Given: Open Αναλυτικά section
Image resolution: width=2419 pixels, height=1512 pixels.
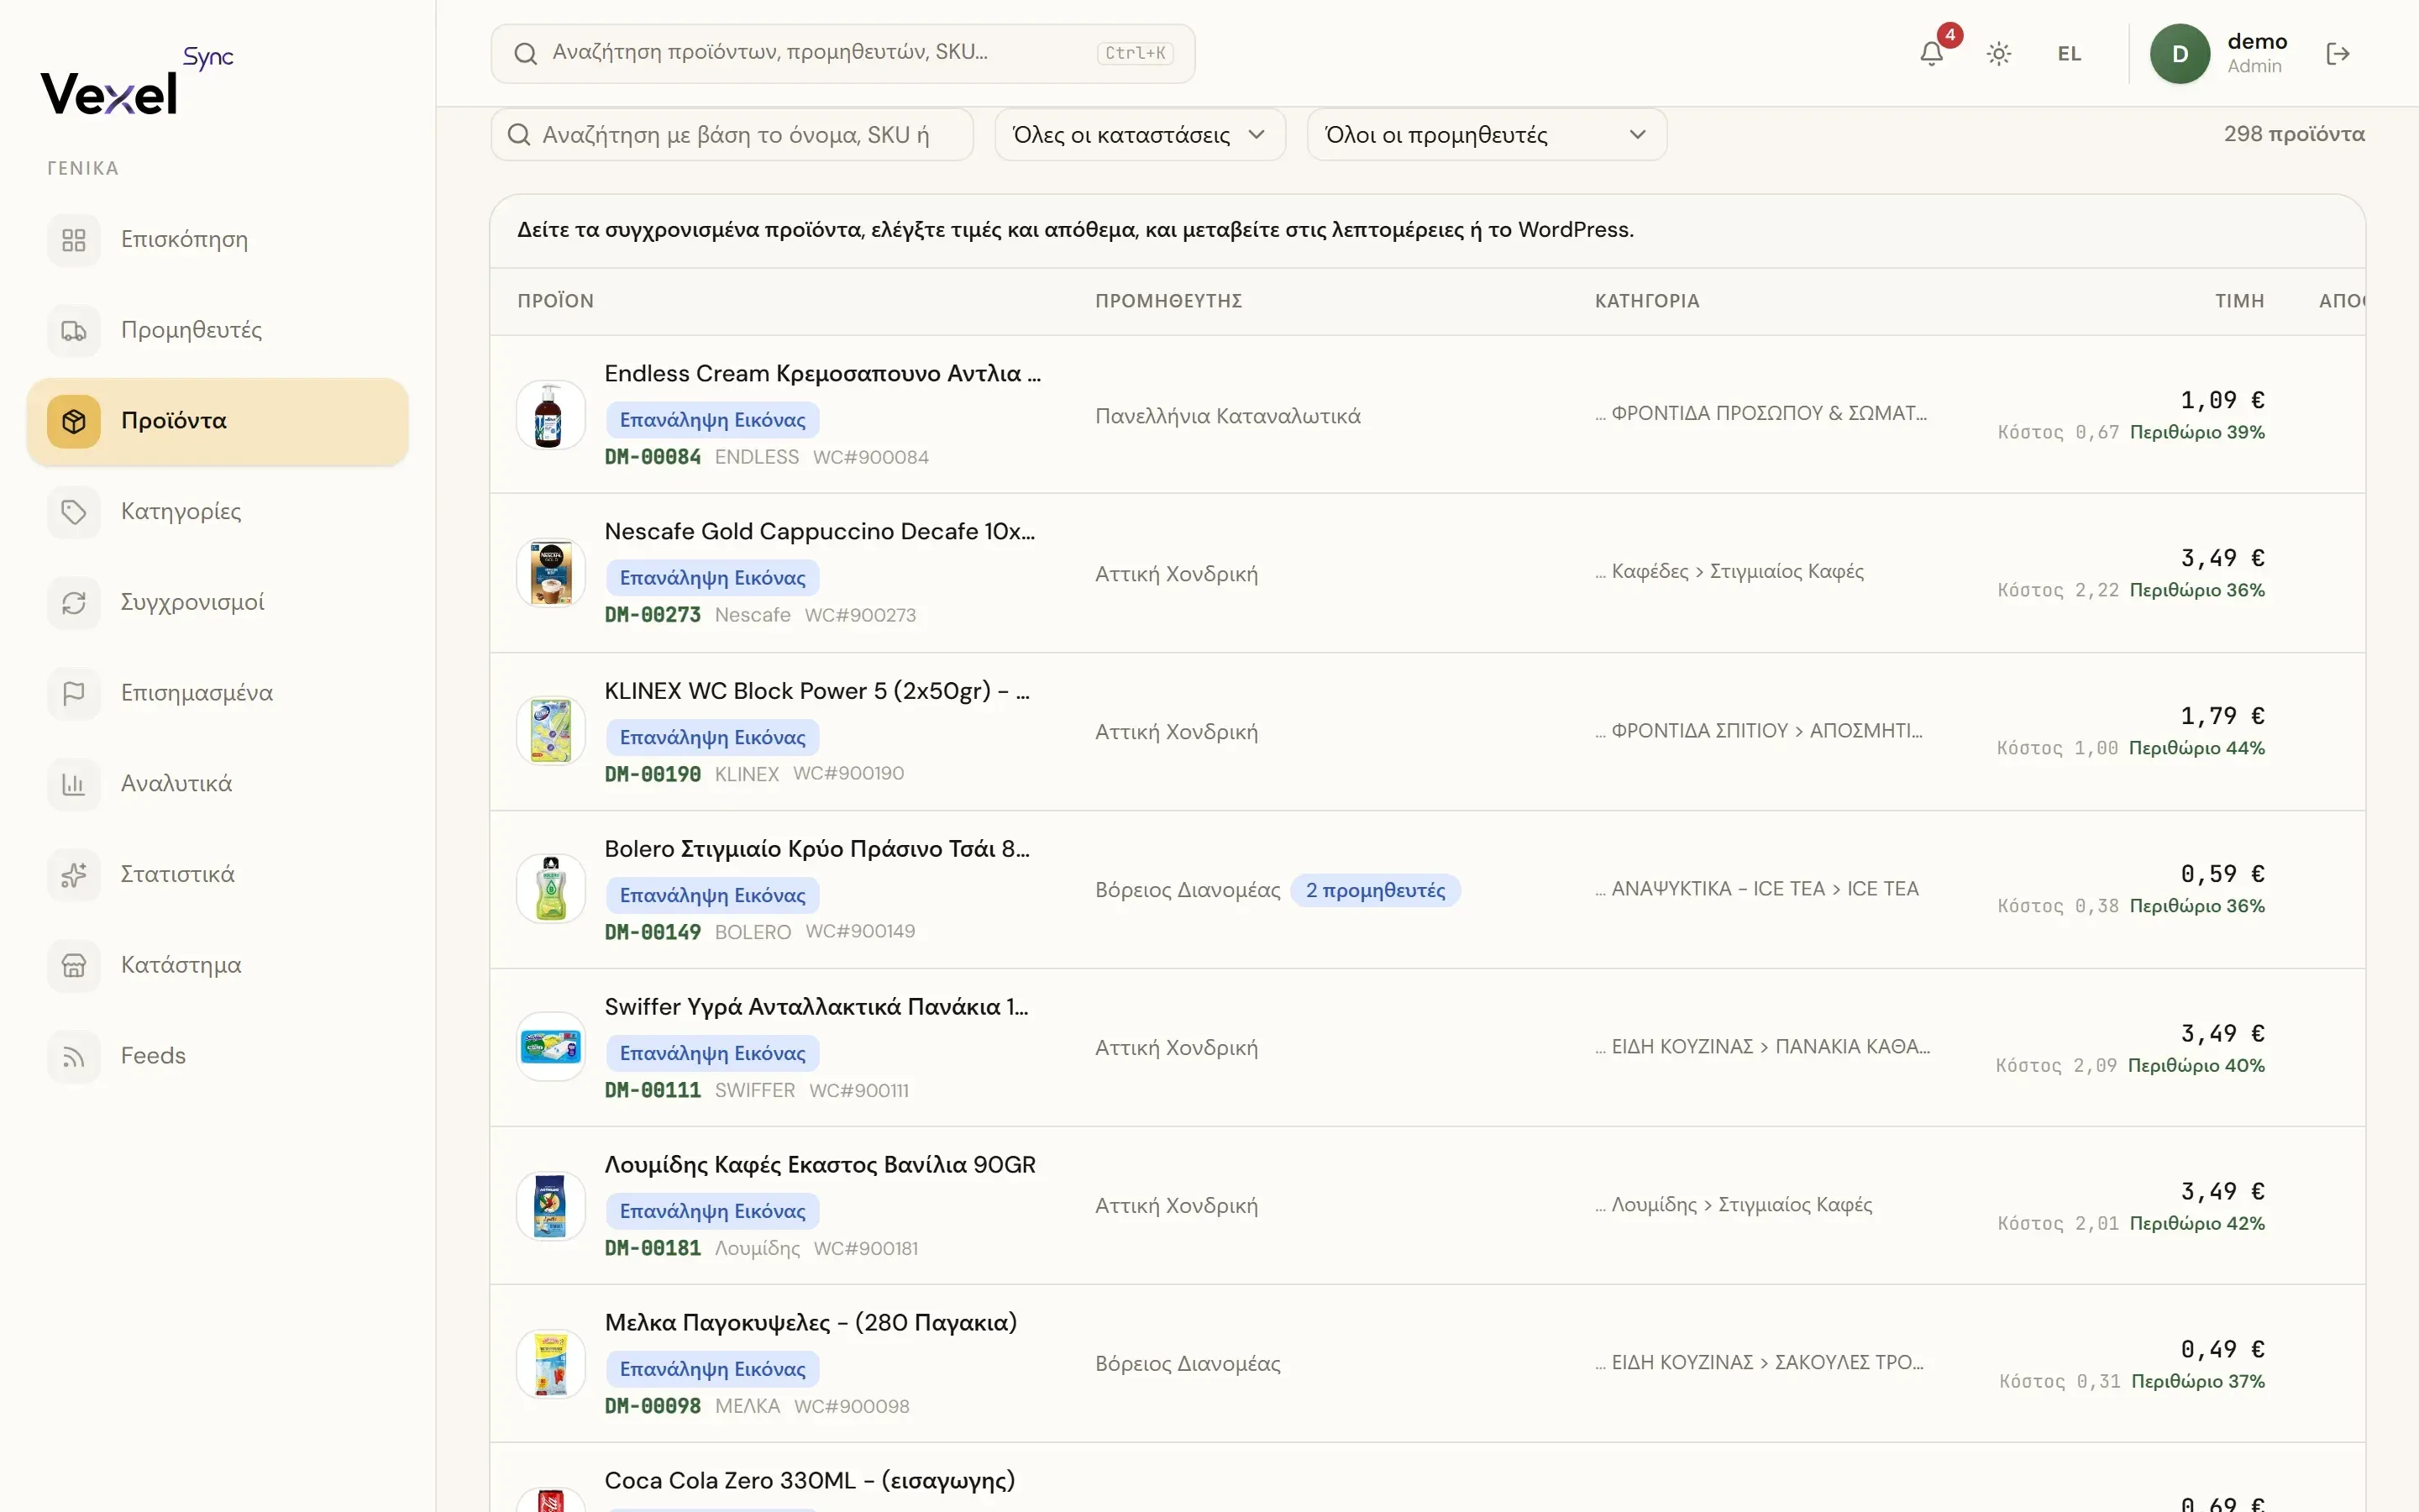Looking at the screenshot, I should pos(218,784).
